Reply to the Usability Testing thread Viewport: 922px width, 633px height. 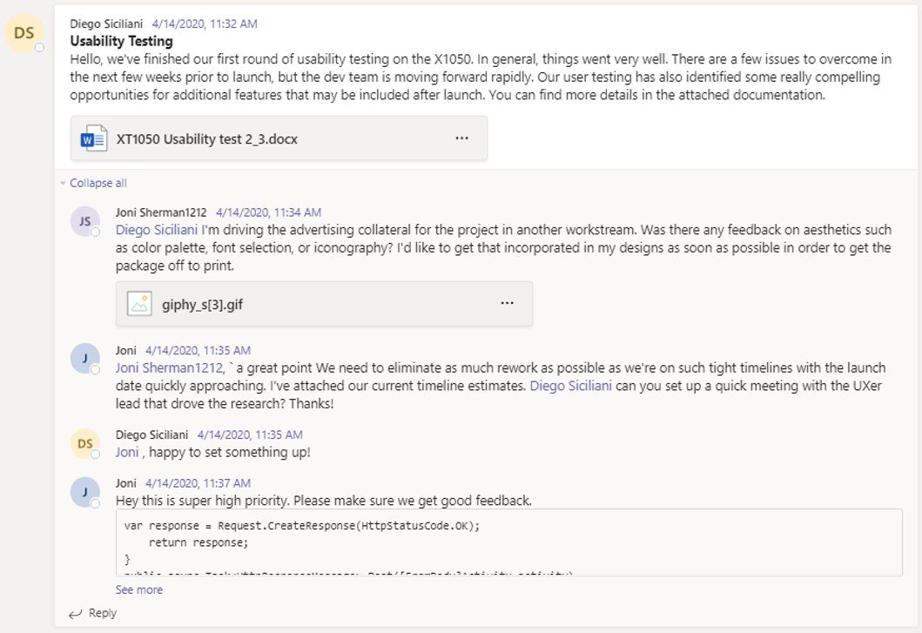(93, 614)
